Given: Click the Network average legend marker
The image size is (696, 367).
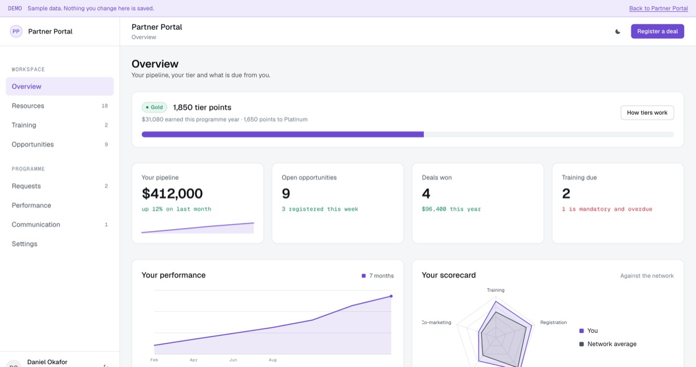Looking at the screenshot, I should point(582,344).
